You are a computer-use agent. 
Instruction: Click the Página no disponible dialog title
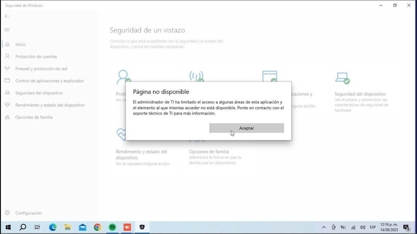pyautogui.click(x=161, y=92)
